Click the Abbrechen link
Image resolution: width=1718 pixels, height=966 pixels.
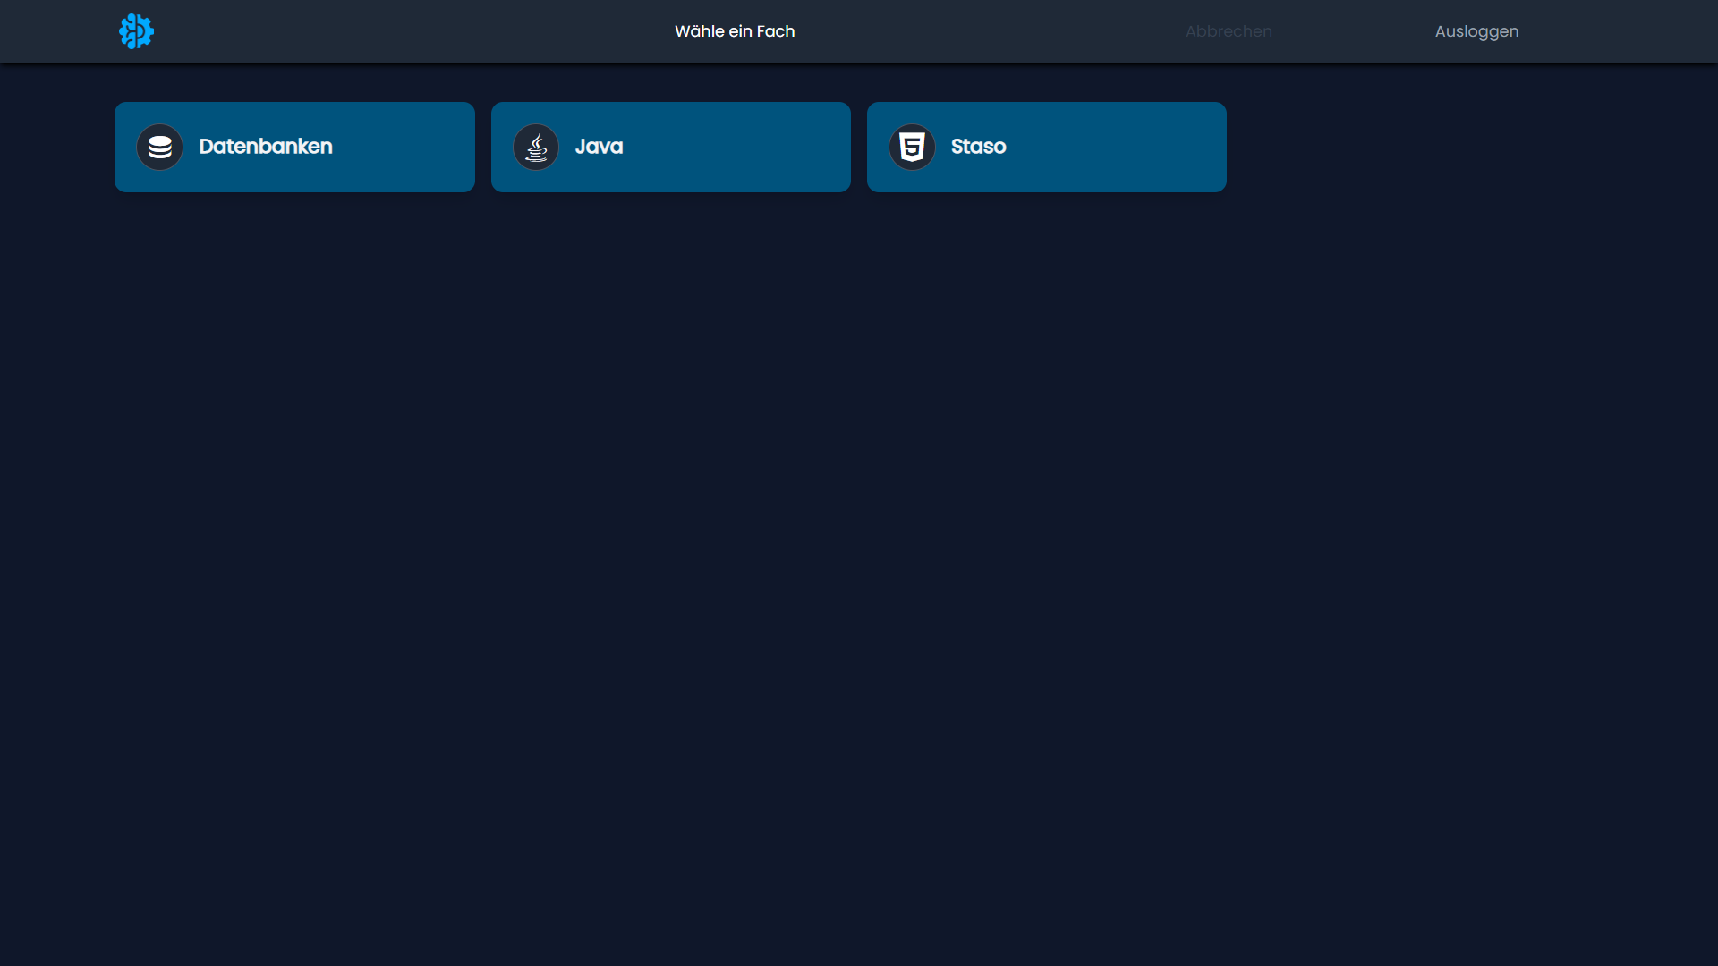point(1229,31)
